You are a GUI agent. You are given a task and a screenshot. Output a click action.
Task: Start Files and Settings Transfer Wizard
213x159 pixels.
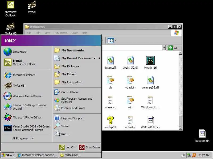click(x=27, y=107)
